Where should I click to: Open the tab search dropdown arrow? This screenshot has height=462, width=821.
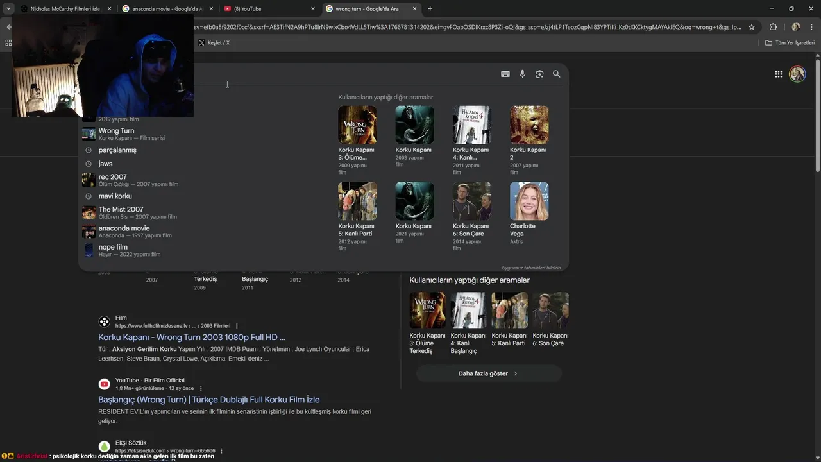(8, 9)
